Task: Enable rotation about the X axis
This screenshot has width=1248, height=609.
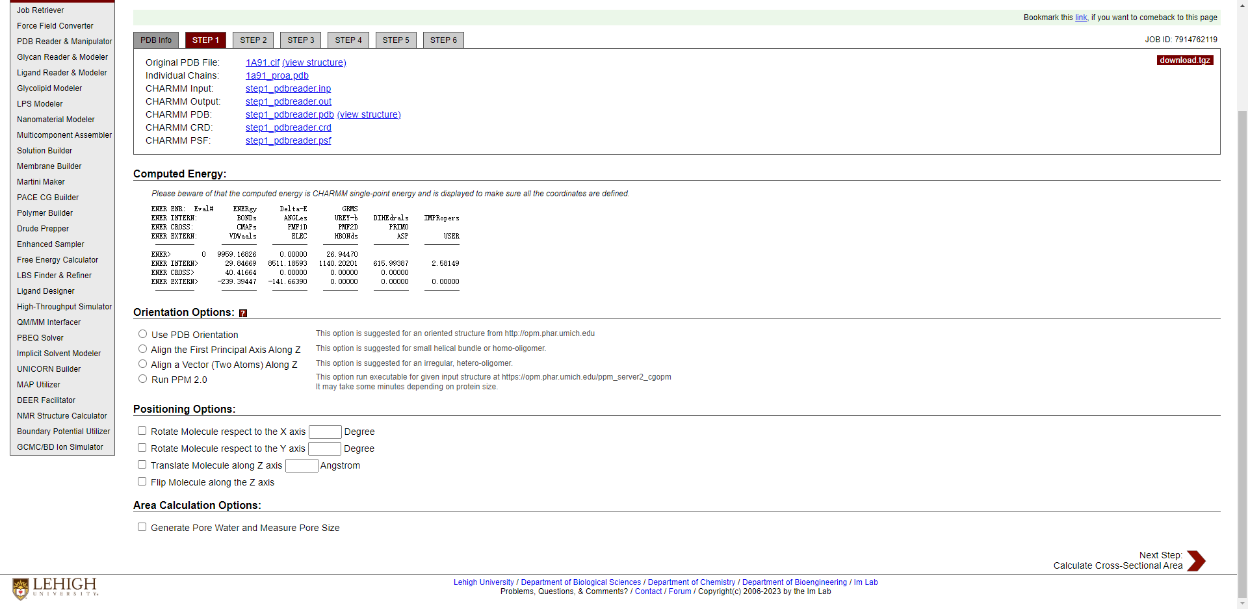Action: click(x=142, y=430)
